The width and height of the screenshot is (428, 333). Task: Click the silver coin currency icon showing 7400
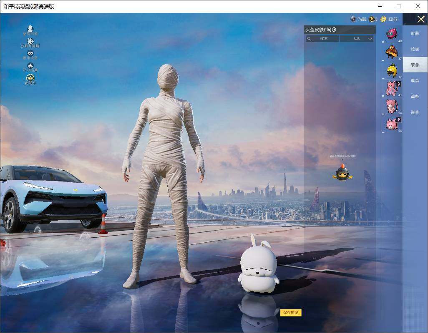[353, 19]
